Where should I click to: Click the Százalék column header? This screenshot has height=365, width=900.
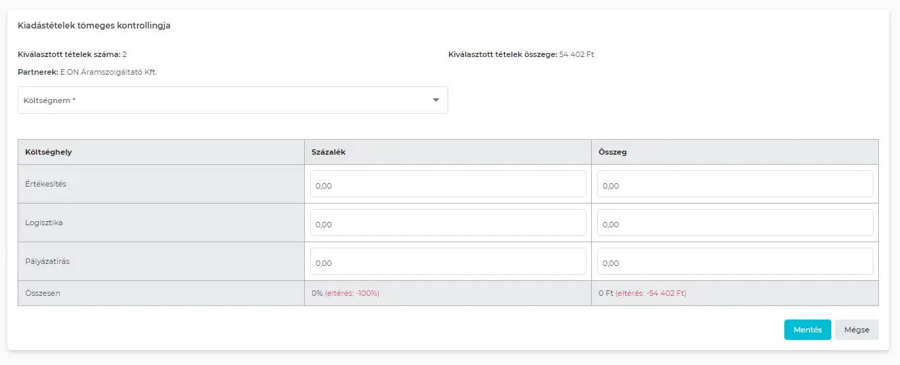tap(329, 152)
